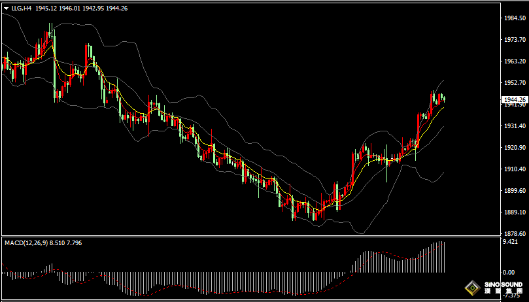This screenshot has width=529, height=302.
Task: Click the LLG,H4 symbol title text
Action: [22, 8]
